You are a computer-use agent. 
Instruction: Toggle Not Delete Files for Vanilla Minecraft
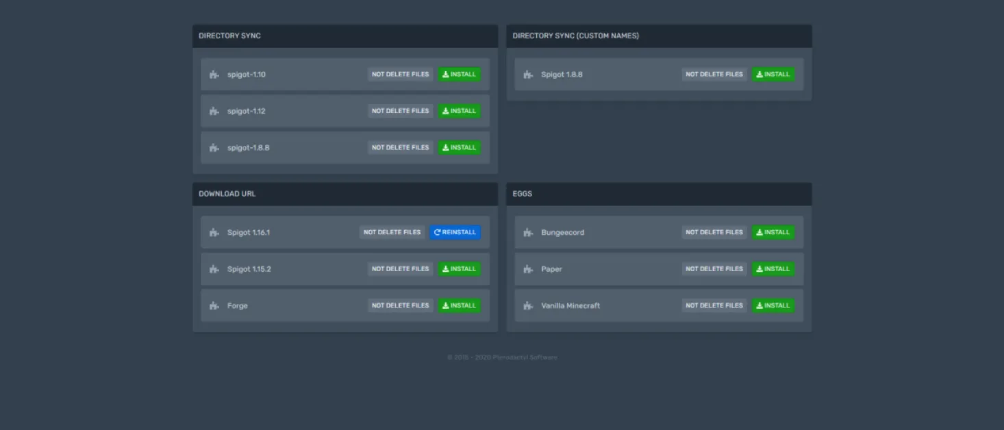[x=714, y=306]
